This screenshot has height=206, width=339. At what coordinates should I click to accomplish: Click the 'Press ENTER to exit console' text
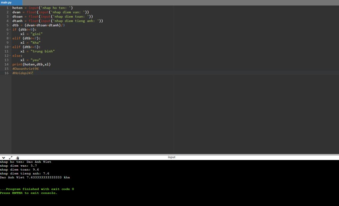pyautogui.click(x=28, y=193)
